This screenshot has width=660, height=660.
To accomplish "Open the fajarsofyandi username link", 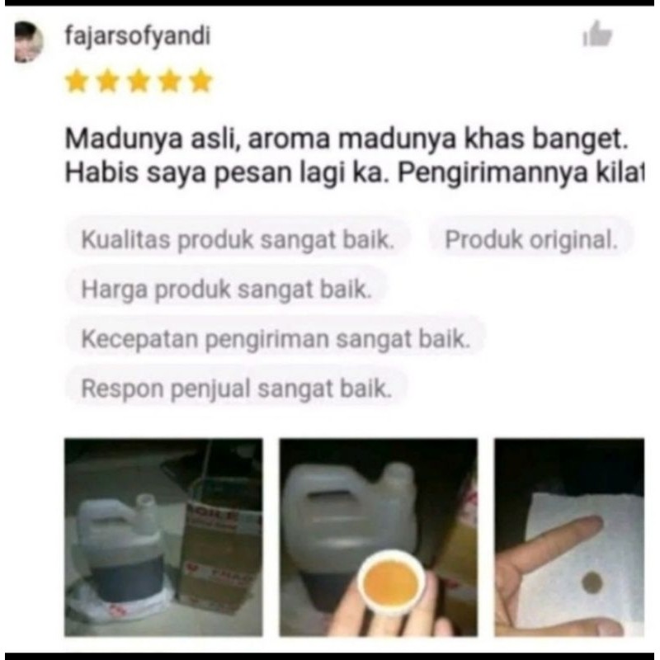I will pos(137,36).
